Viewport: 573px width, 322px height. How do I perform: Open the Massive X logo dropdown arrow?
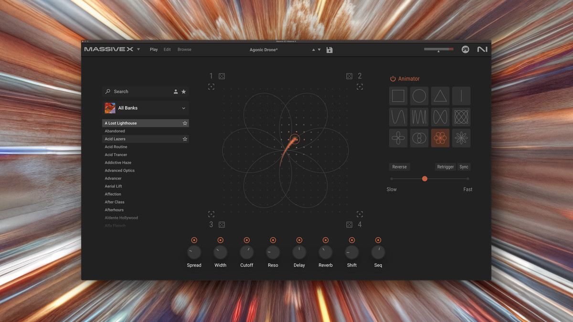(x=138, y=49)
